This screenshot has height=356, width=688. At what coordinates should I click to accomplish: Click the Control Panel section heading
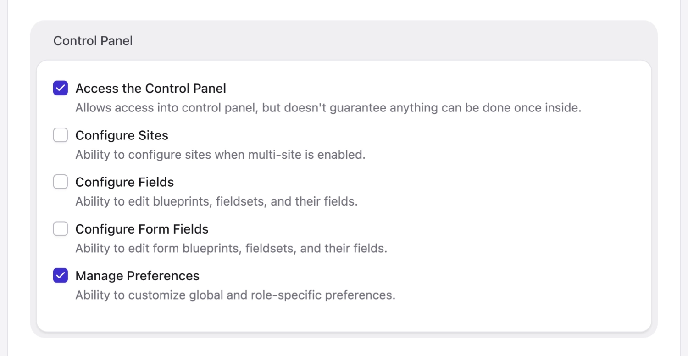coord(93,40)
